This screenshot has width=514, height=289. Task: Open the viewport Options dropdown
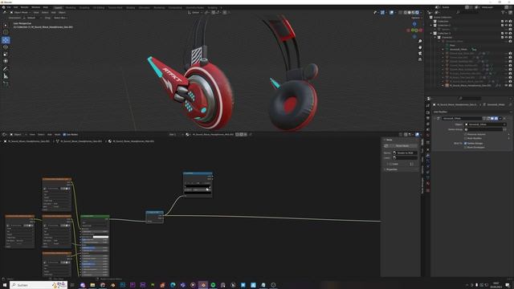click(x=416, y=18)
